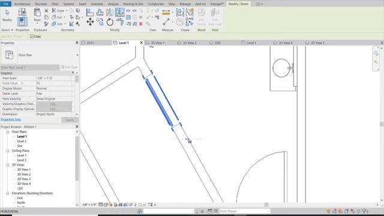Open the Massing & Site ribbon tab
This screenshot has width=384, height=216.
tap(133, 4)
